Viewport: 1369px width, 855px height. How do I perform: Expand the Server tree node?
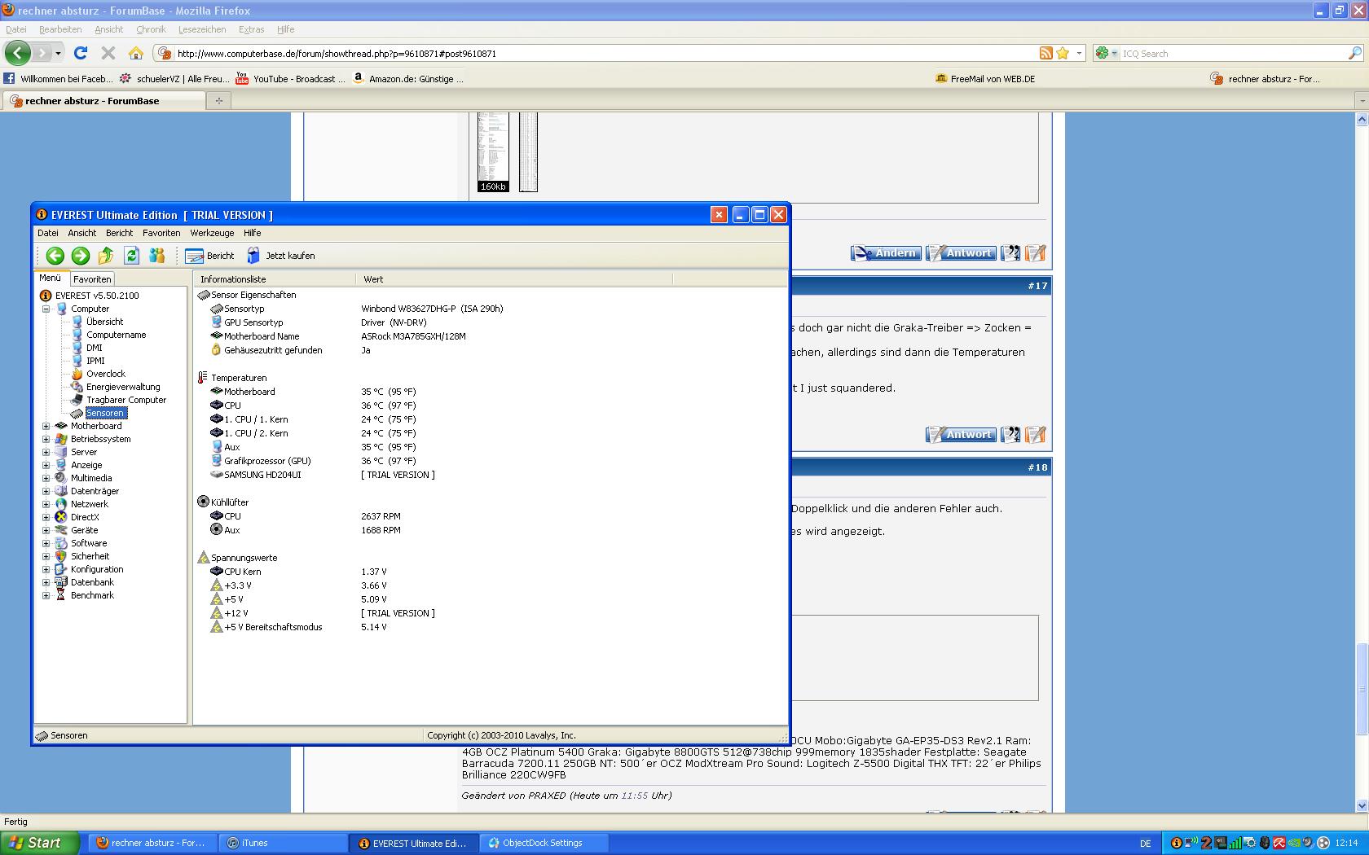[x=46, y=452]
